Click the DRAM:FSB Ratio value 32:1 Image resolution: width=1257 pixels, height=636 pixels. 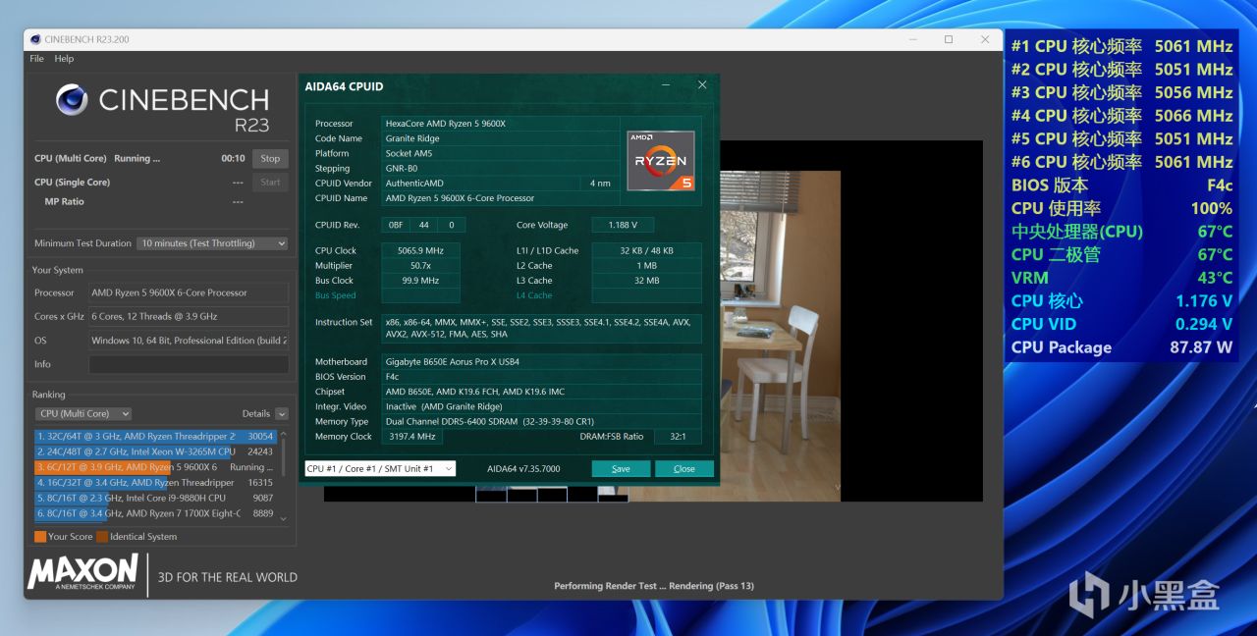(x=678, y=437)
